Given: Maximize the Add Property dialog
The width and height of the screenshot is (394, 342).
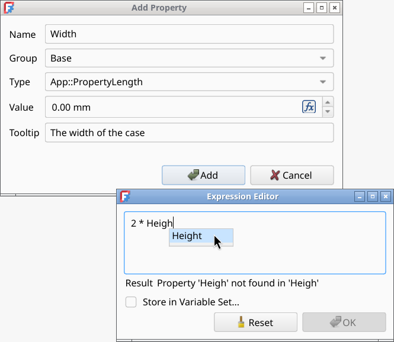Looking at the screenshot, I should click(x=321, y=8).
